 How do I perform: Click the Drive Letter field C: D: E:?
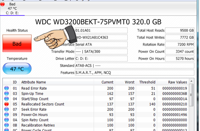click(x=101, y=59)
